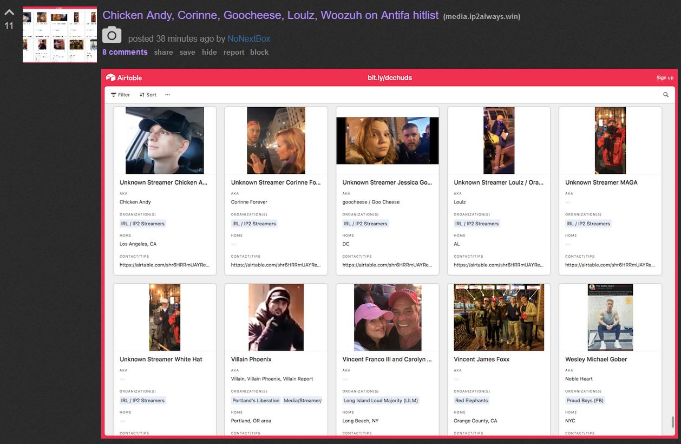This screenshot has height=444, width=681.
Task: Click the 'Unknown Streamer Jessica Go...' card title
Action: tap(388, 182)
